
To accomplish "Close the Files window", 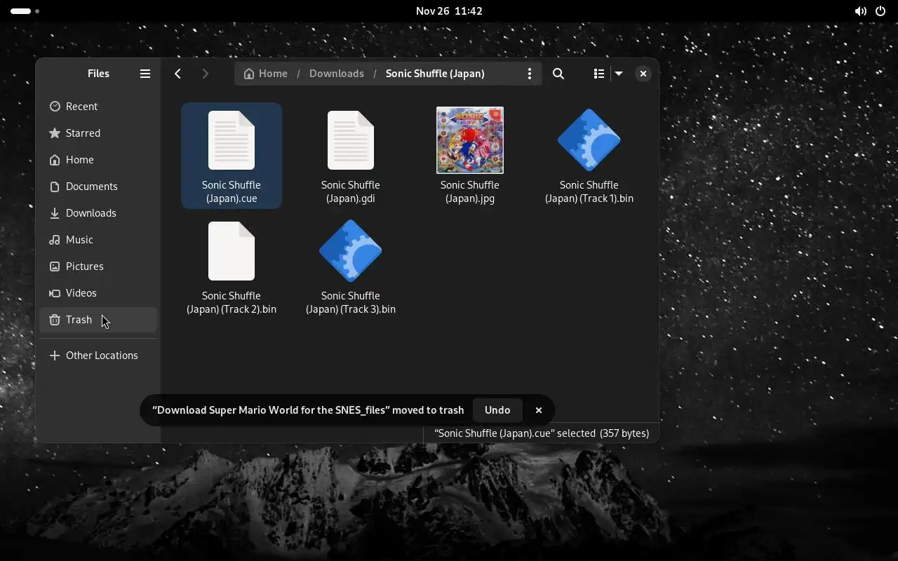I will pyautogui.click(x=643, y=74).
